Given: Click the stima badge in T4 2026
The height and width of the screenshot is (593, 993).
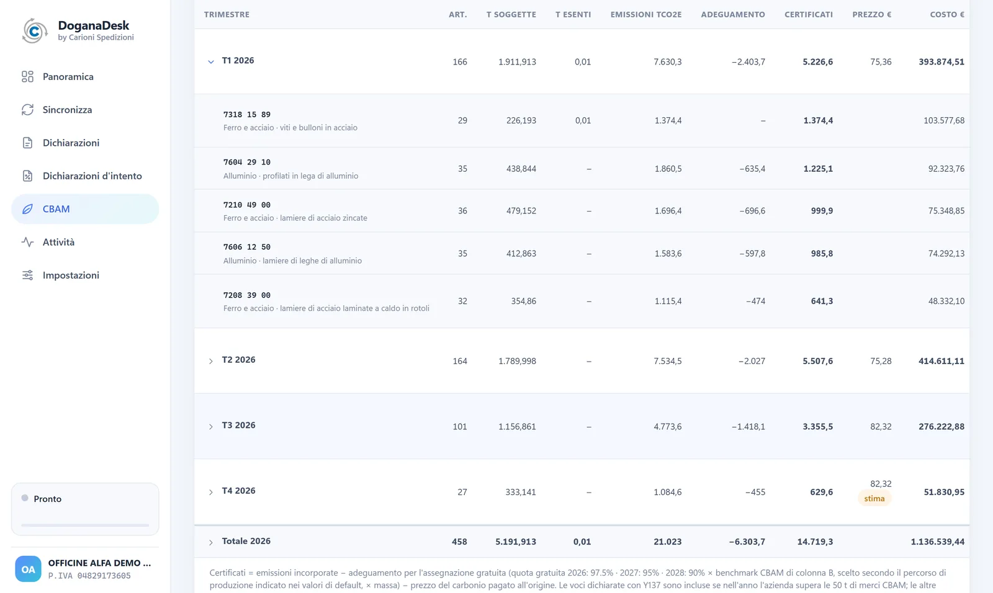Looking at the screenshot, I should (874, 499).
